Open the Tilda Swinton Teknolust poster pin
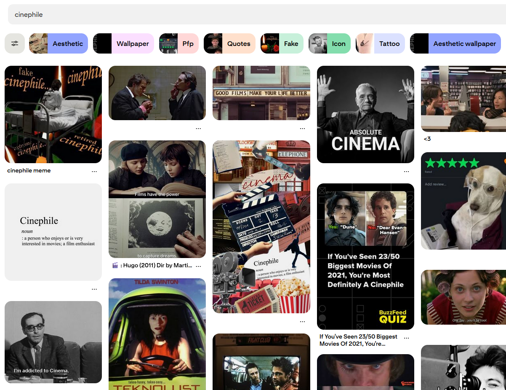Image resolution: width=506 pixels, height=390 pixels. coord(157,334)
